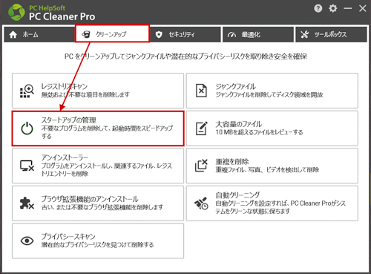Image resolution: width=371 pixels, height=274 pixels.
Task: Close the PC Cleaner Pro window
Action: [x=363, y=8]
